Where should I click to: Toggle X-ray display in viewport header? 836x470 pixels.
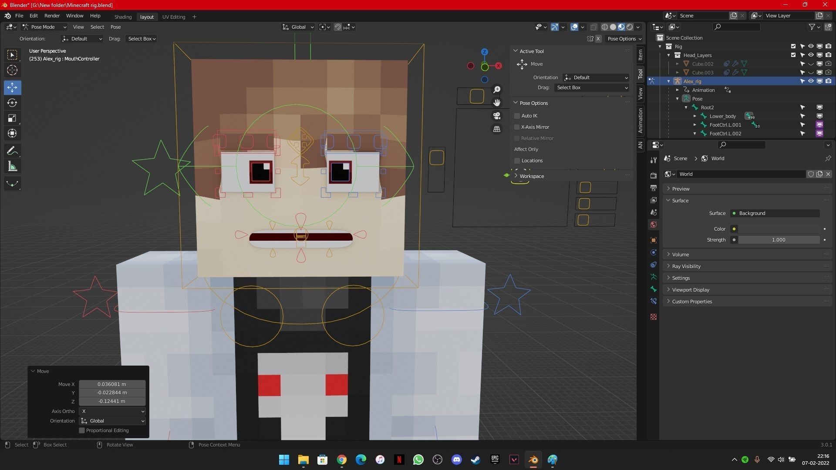pos(593,27)
